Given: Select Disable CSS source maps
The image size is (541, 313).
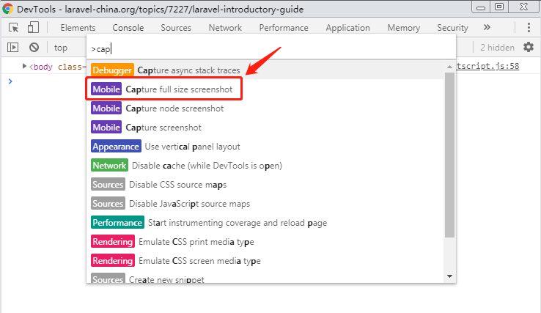Looking at the screenshot, I should (265, 185).
